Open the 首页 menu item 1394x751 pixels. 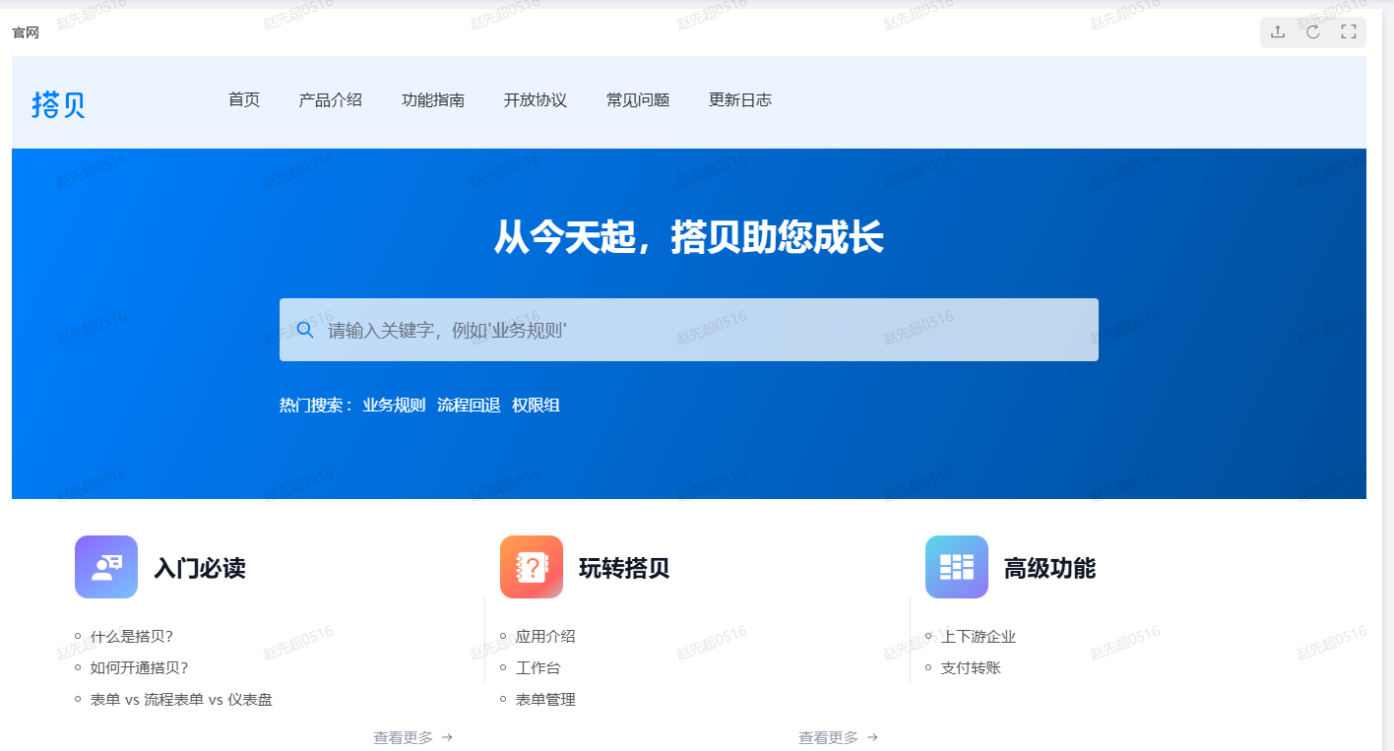[243, 99]
